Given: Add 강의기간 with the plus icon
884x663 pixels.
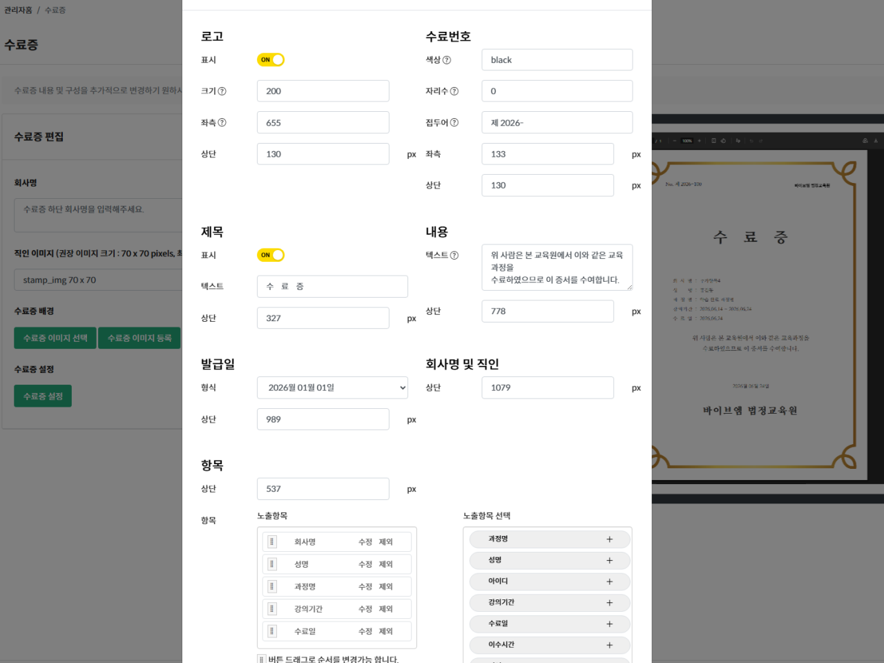Looking at the screenshot, I should click(609, 603).
